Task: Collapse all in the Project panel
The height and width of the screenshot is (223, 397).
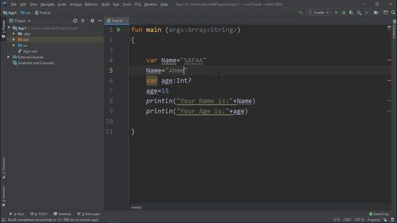Action: point(83,20)
